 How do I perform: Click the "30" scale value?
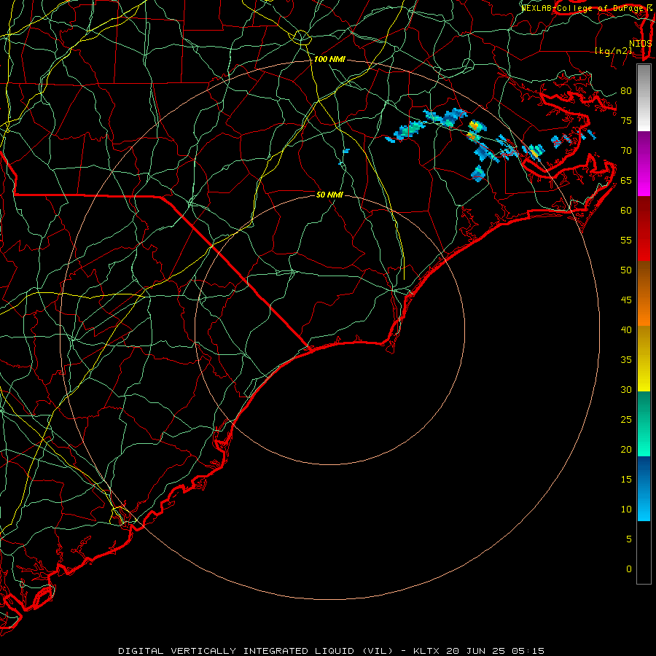point(626,390)
